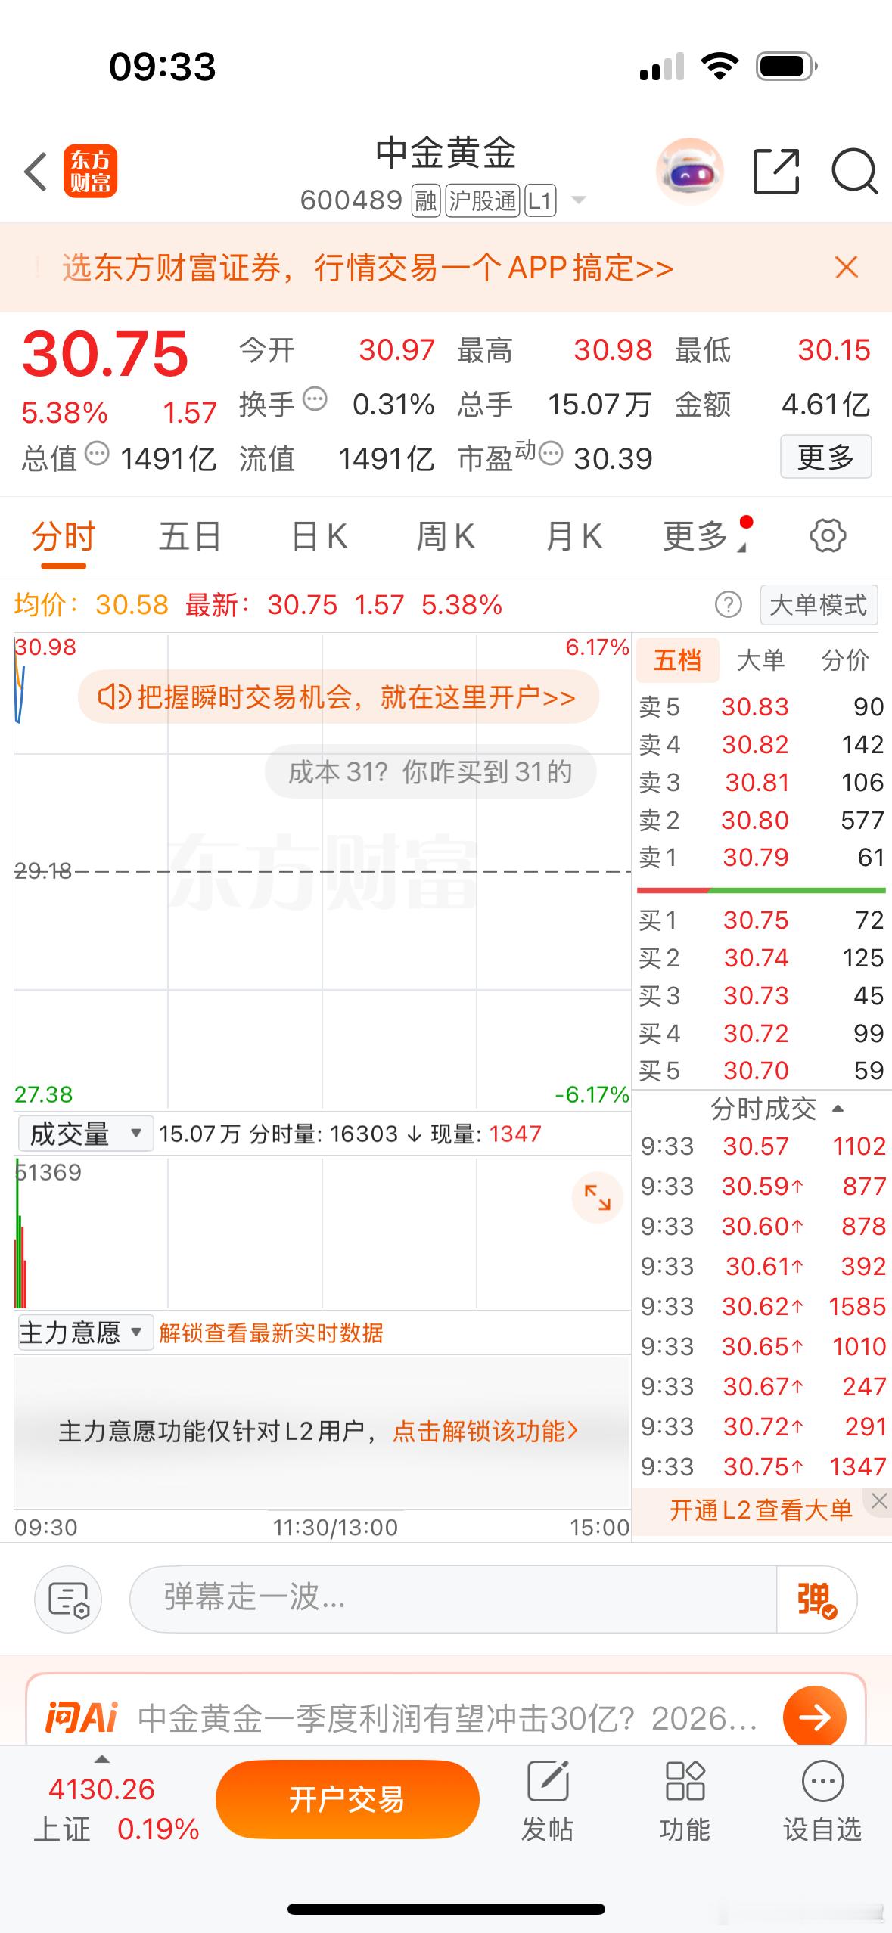Tap 点击解锁该功能 link
Screen dimensions: 892x1933
tap(486, 1432)
